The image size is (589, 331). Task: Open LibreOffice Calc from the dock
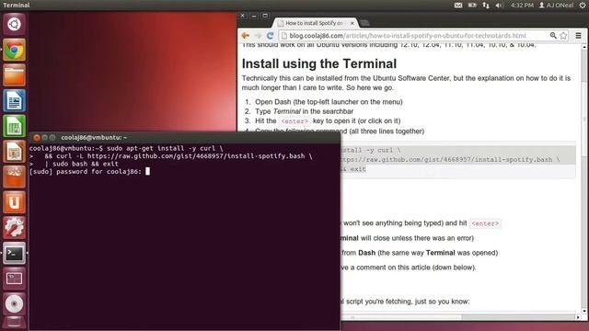[15, 126]
